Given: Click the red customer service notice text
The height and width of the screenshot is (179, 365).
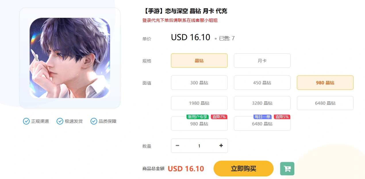Looking at the screenshot, I should (x=180, y=20).
